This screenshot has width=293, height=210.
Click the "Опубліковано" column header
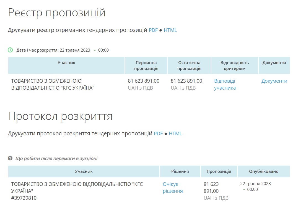(x=264, y=171)
